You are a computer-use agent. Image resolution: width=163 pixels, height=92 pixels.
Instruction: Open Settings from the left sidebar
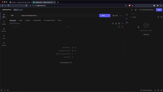(x=4, y=44)
